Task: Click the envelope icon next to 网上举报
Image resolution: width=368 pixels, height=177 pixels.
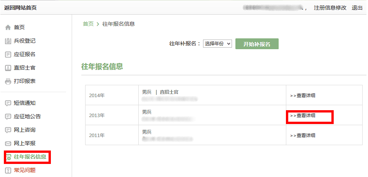Action: click(x=8, y=144)
